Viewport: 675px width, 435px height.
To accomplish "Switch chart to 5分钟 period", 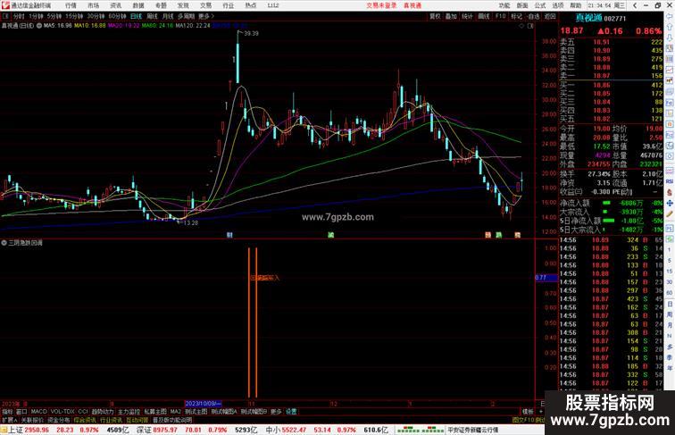I will point(54,16).
